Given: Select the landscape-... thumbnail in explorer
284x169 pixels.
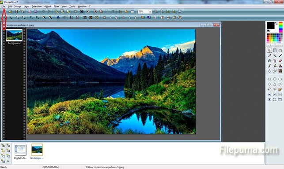Looking at the screenshot, I should tap(37, 150).
